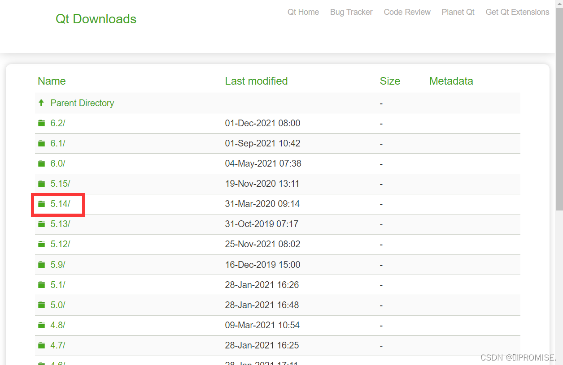Click the folder icon beside 5.0/
The image size is (563, 365).
41,305
